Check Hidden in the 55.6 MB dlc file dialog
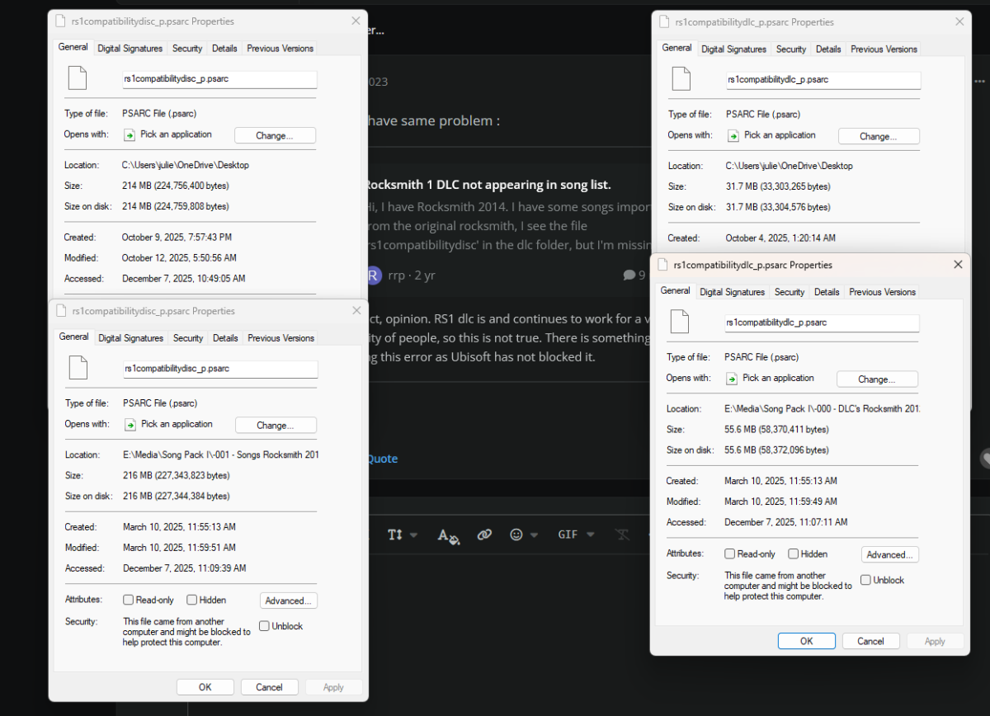Viewport: 990px width, 716px height. [794, 554]
